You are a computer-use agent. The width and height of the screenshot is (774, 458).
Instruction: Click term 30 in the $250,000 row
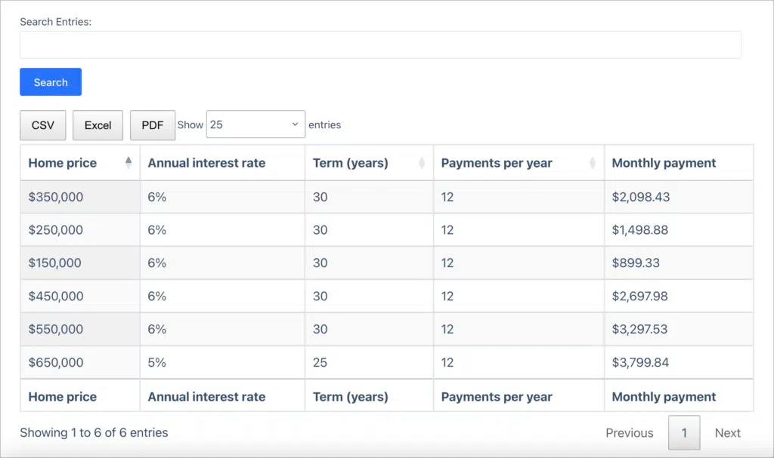click(369, 229)
